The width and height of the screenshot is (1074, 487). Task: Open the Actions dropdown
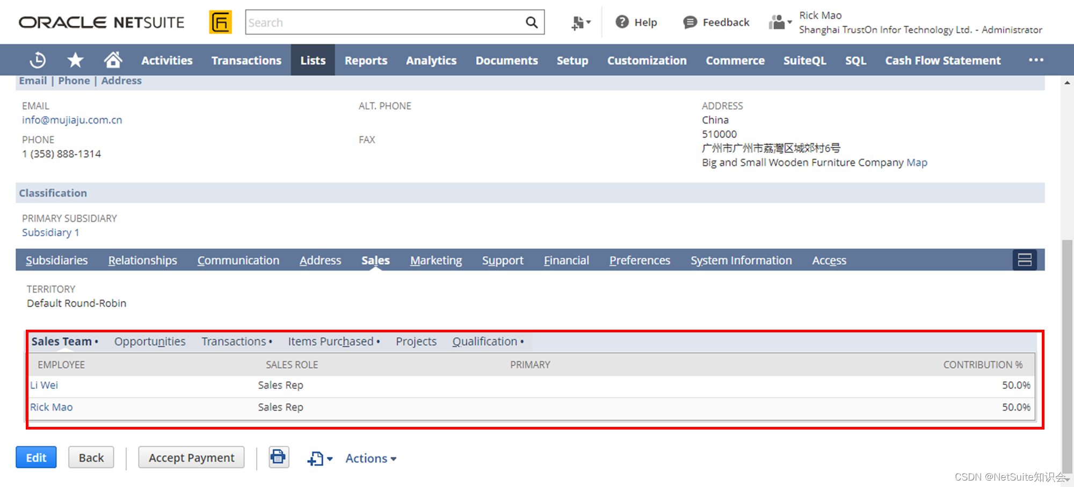370,458
